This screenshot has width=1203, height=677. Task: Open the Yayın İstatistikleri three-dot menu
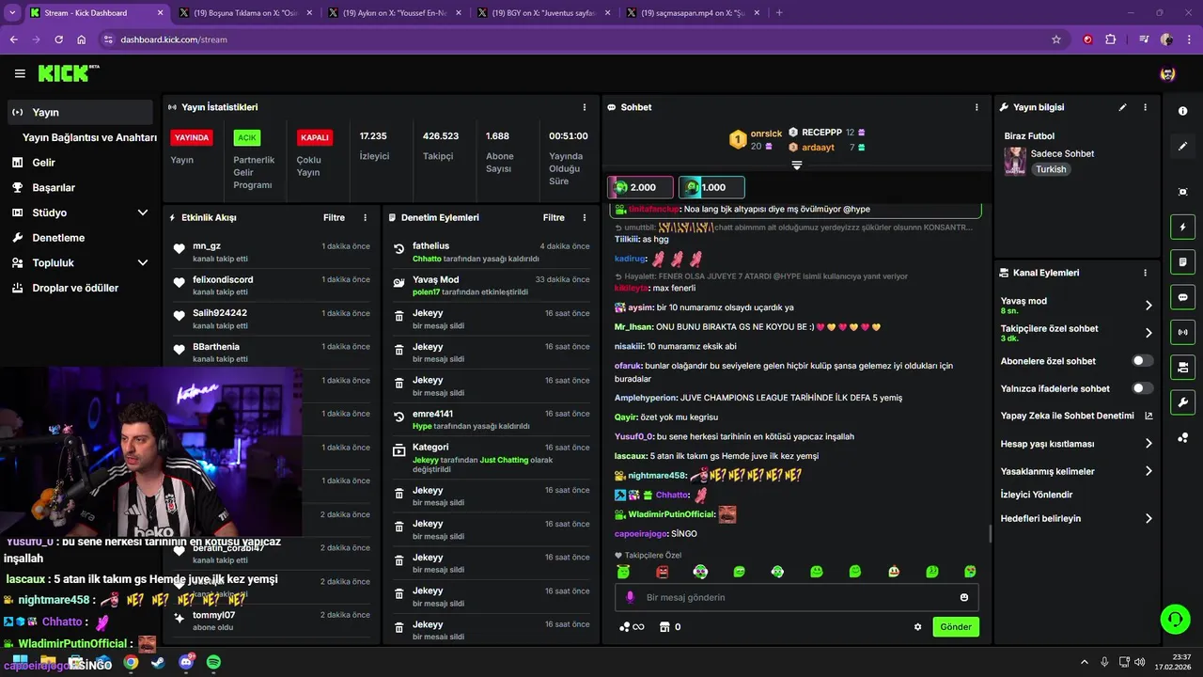585,107
